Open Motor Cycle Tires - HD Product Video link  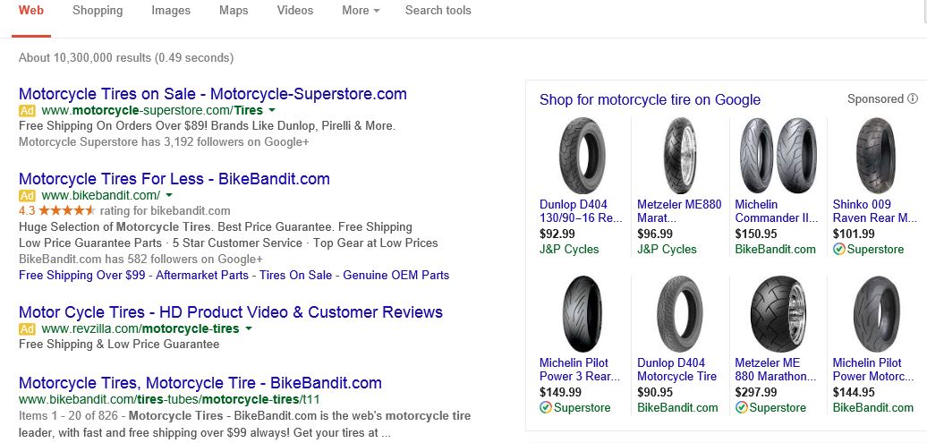click(230, 312)
